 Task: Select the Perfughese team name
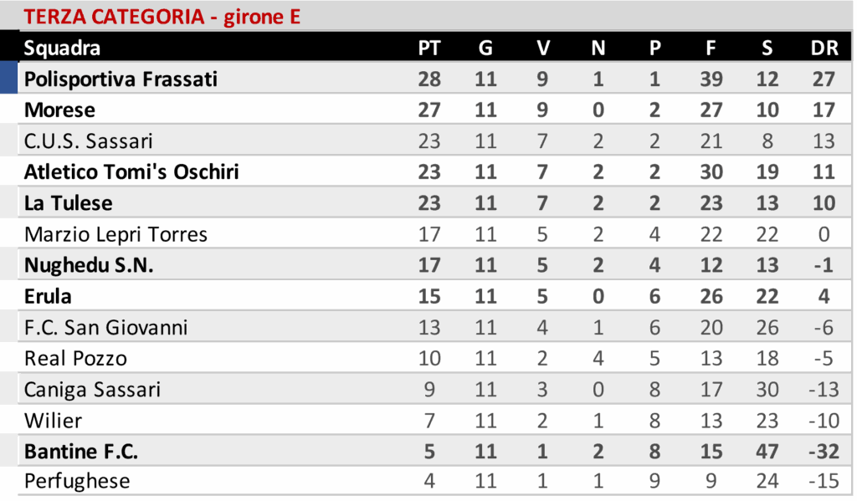[77, 482]
